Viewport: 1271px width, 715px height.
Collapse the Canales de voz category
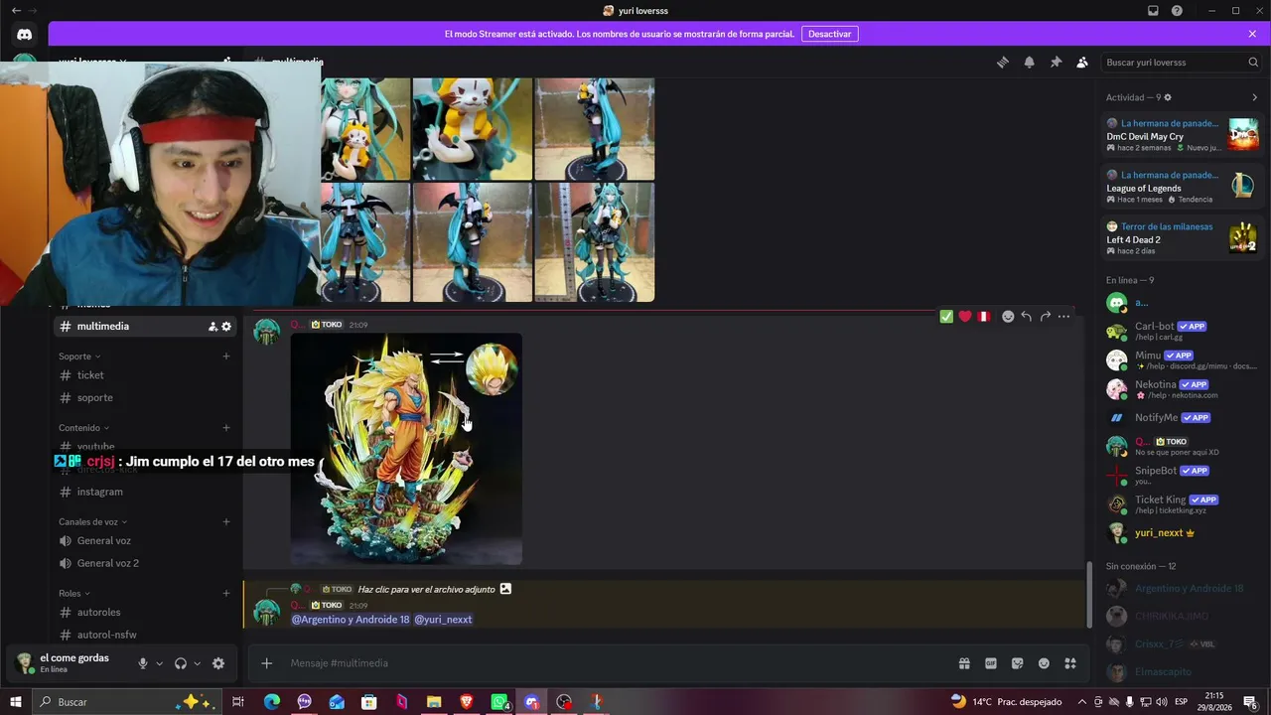tap(92, 522)
